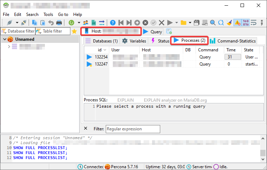Open the Tools menu
The width and height of the screenshot is (267, 170).
tap(48, 15)
